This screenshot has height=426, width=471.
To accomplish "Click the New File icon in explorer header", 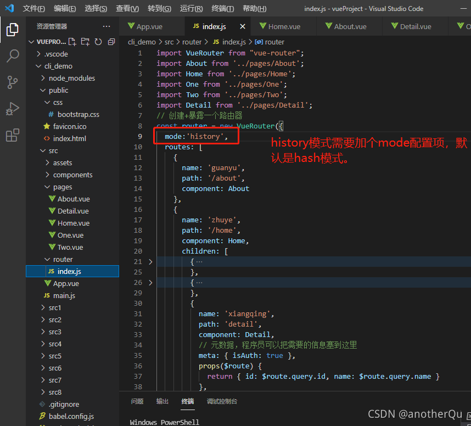I will pos(72,42).
